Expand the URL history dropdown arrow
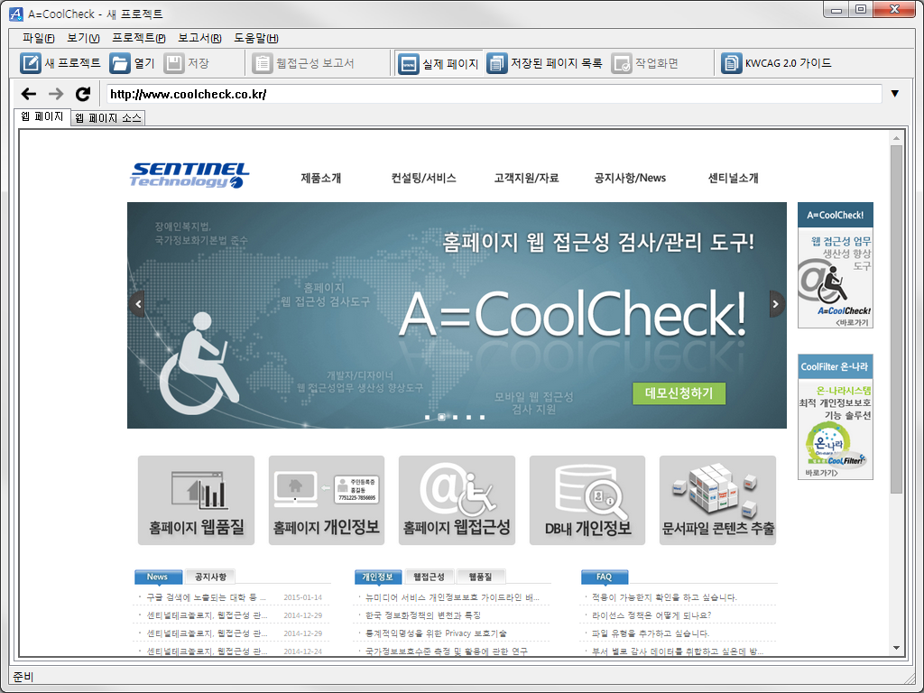The width and height of the screenshot is (924, 693). [x=895, y=94]
